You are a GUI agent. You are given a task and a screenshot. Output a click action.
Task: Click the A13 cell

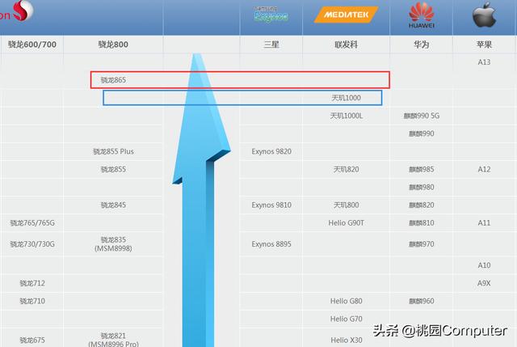point(484,62)
